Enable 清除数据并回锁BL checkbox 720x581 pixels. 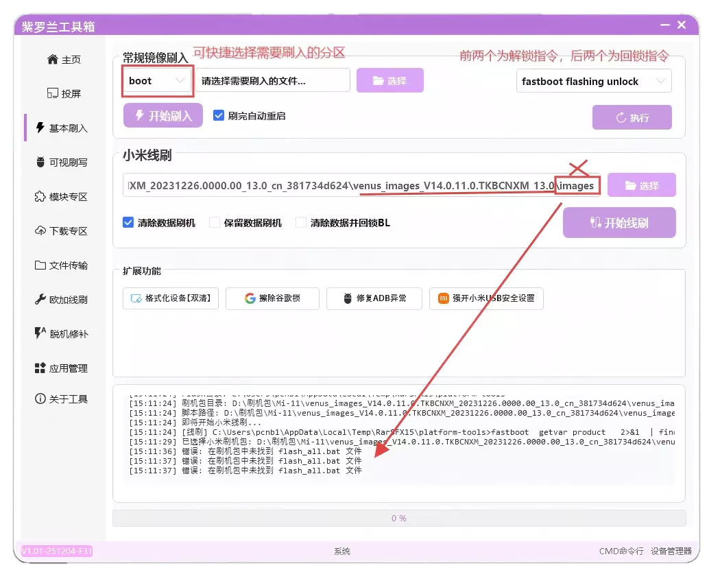click(300, 222)
